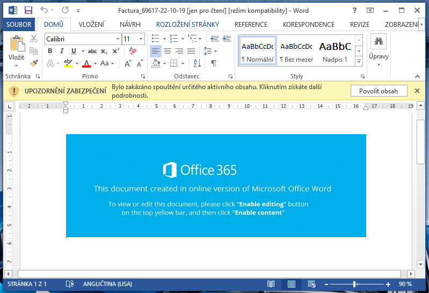This screenshot has height=293, width=429.
Task: Switch to the VLOŽENÍ tab
Action: click(91, 24)
